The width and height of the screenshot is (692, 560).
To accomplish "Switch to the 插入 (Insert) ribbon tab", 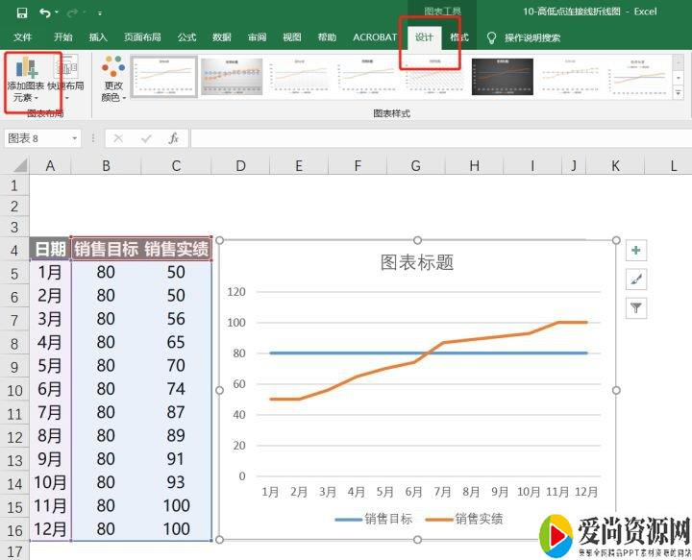I will pyautogui.click(x=98, y=37).
